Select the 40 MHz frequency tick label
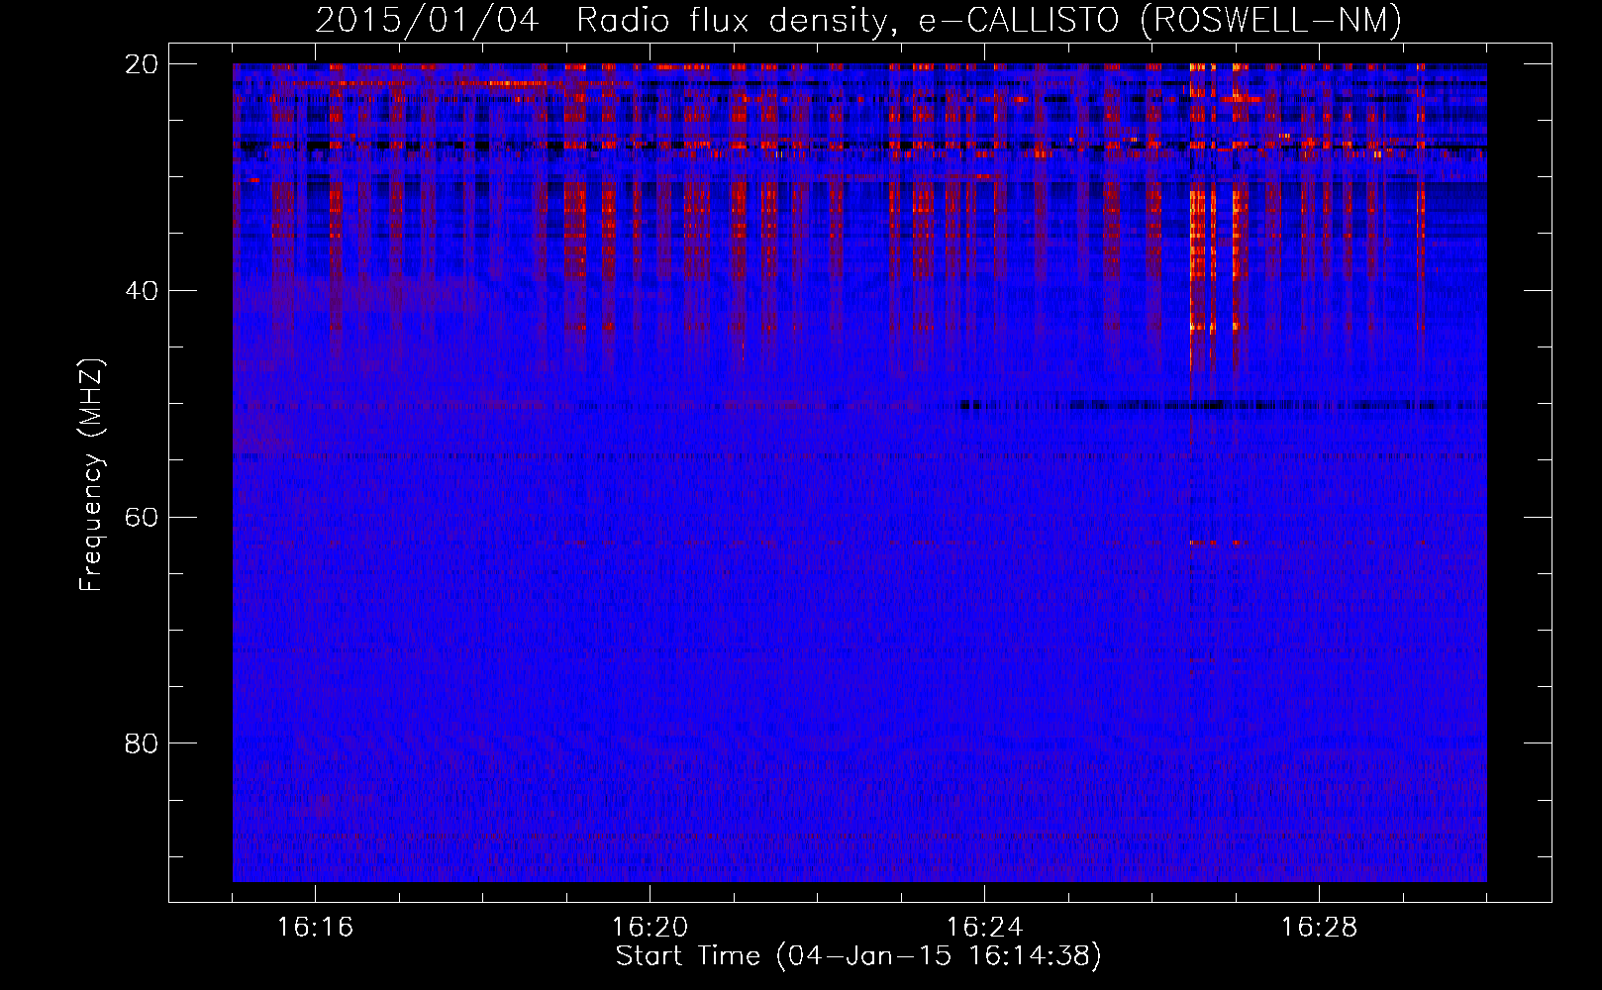Screen dimensions: 1602x990 (x=142, y=291)
